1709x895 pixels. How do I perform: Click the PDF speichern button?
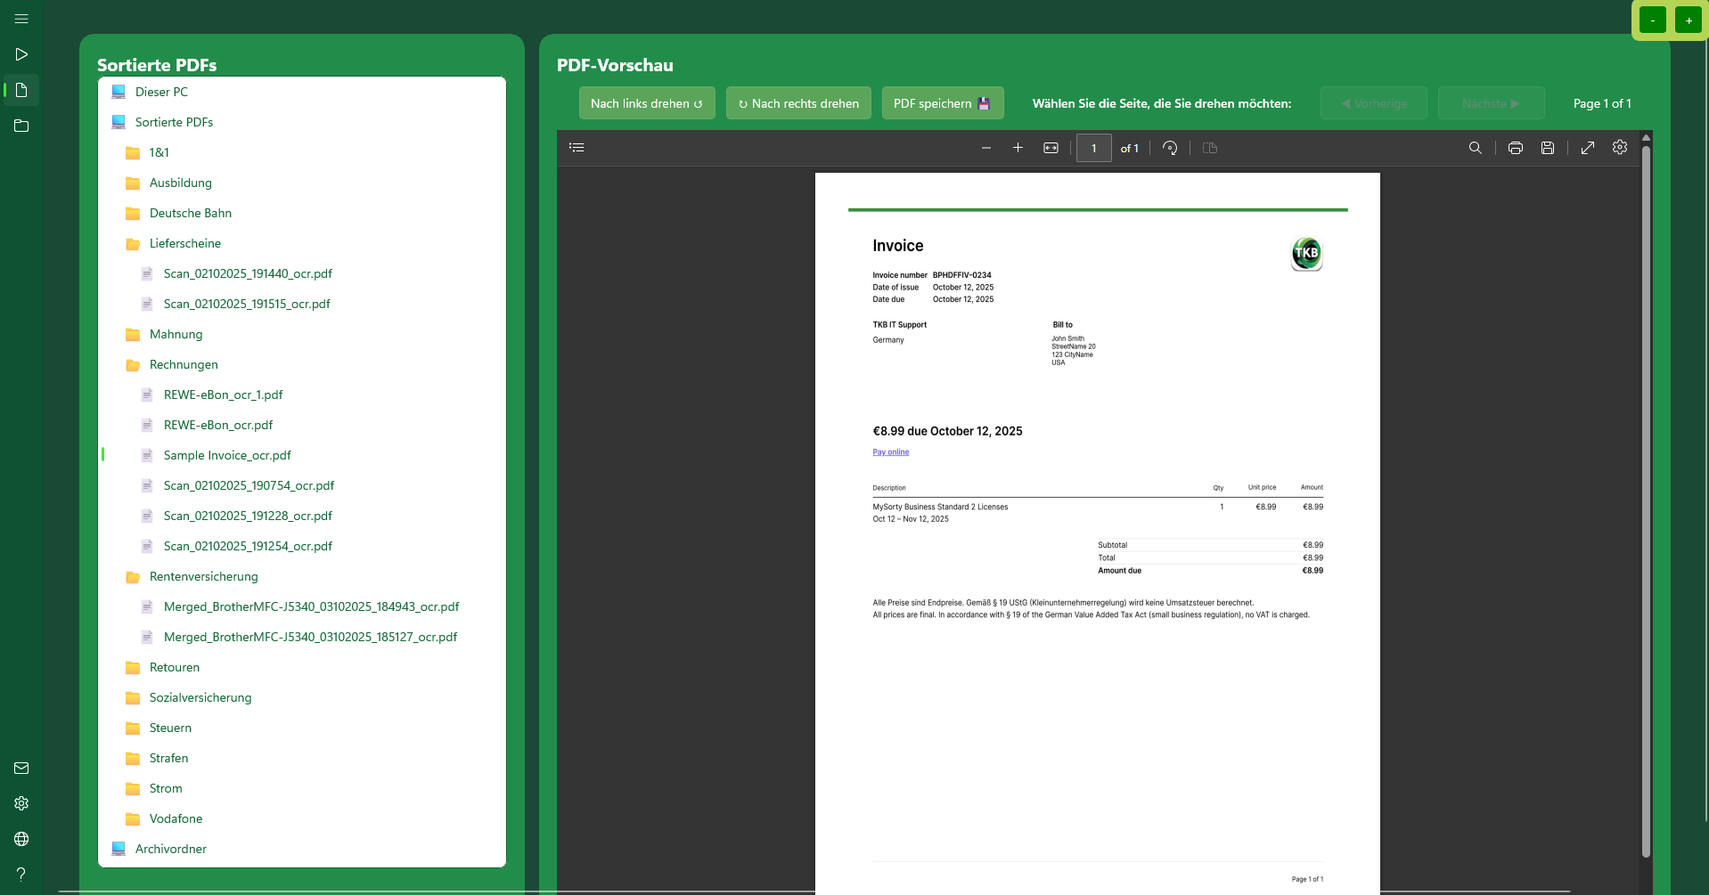942,103
